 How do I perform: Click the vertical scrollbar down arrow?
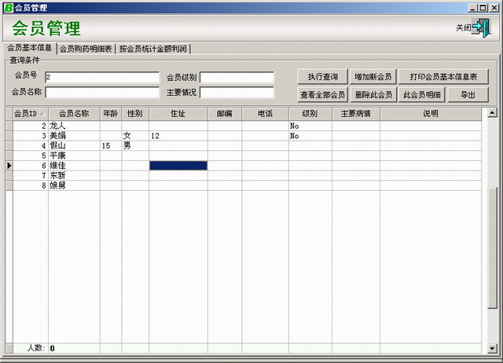492,348
